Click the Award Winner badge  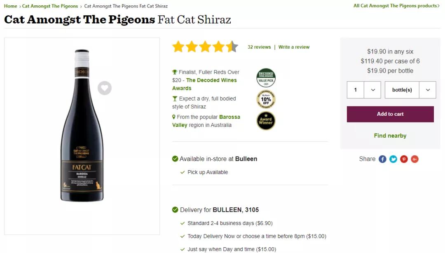pyautogui.click(x=266, y=121)
